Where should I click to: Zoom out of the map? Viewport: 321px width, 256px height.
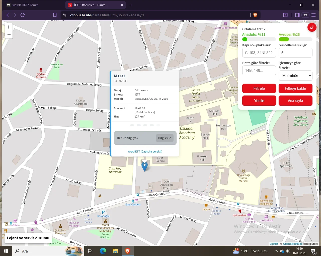[x=9, y=35]
